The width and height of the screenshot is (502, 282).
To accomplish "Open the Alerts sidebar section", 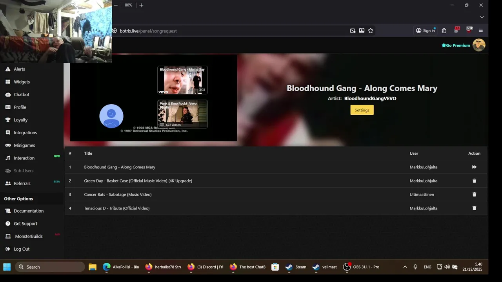I will tap(19, 69).
